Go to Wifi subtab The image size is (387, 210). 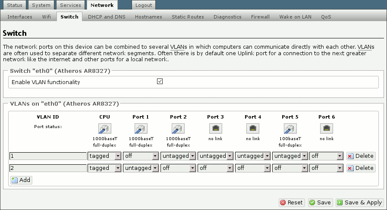[x=47, y=17]
